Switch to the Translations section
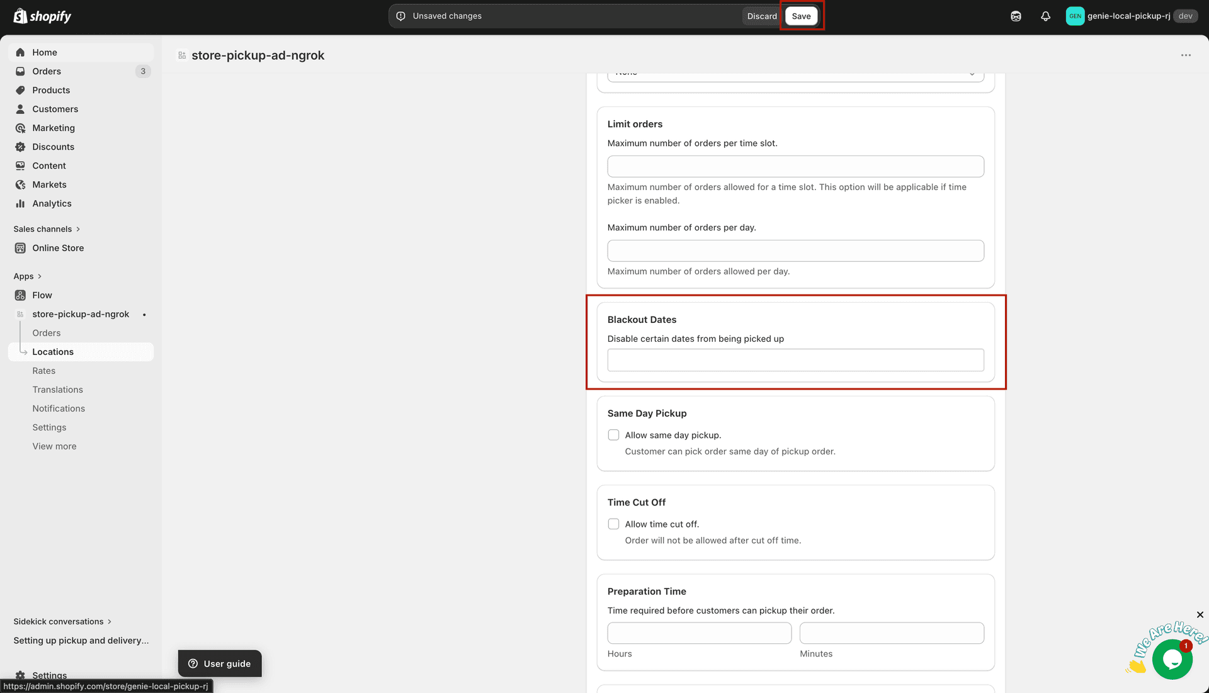The width and height of the screenshot is (1209, 693). 57,389
